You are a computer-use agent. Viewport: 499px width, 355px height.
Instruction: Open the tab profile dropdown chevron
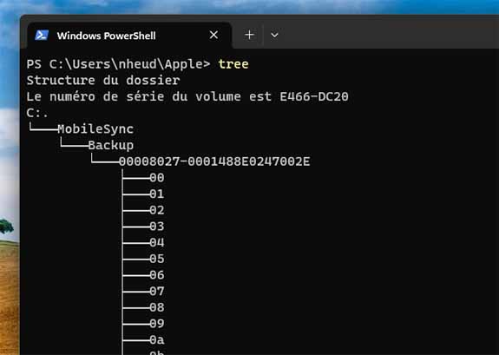[x=274, y=35]
